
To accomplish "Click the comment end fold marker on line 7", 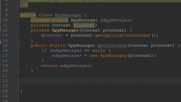I will (18, 5).
